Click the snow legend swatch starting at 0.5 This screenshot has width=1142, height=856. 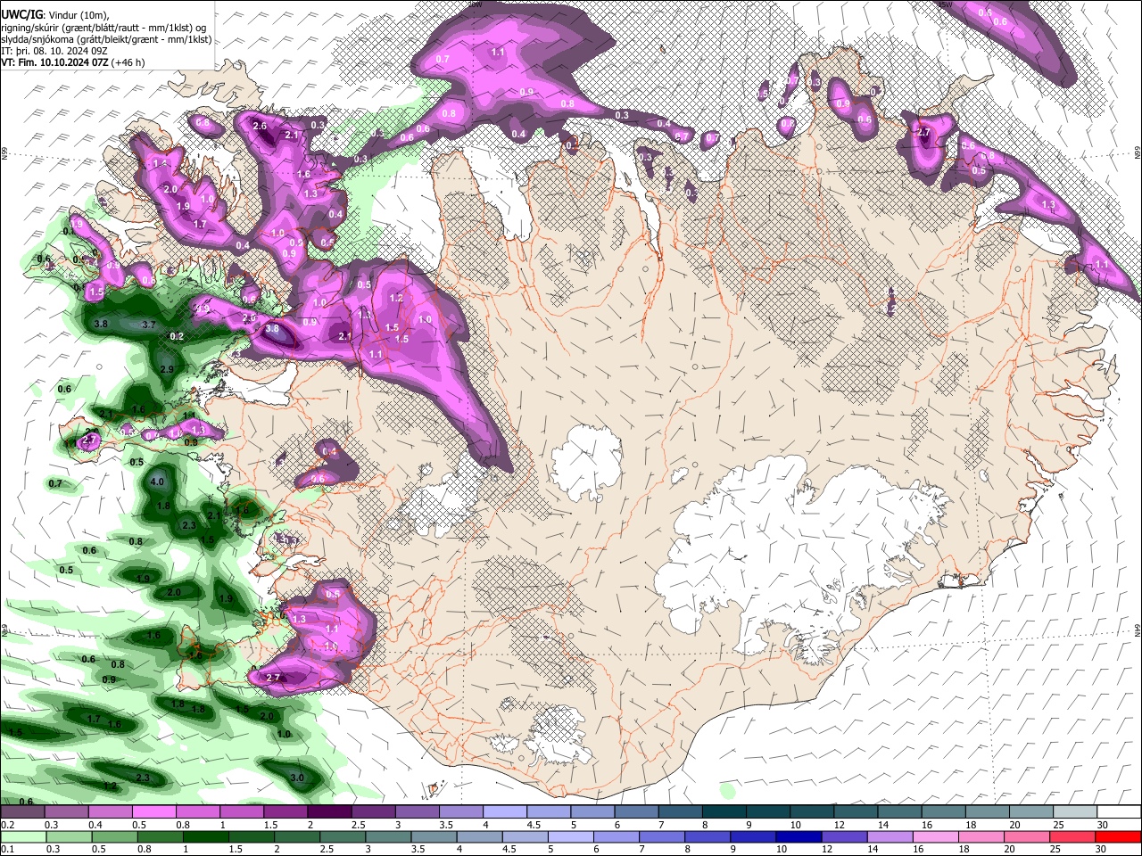coord(153,812)
